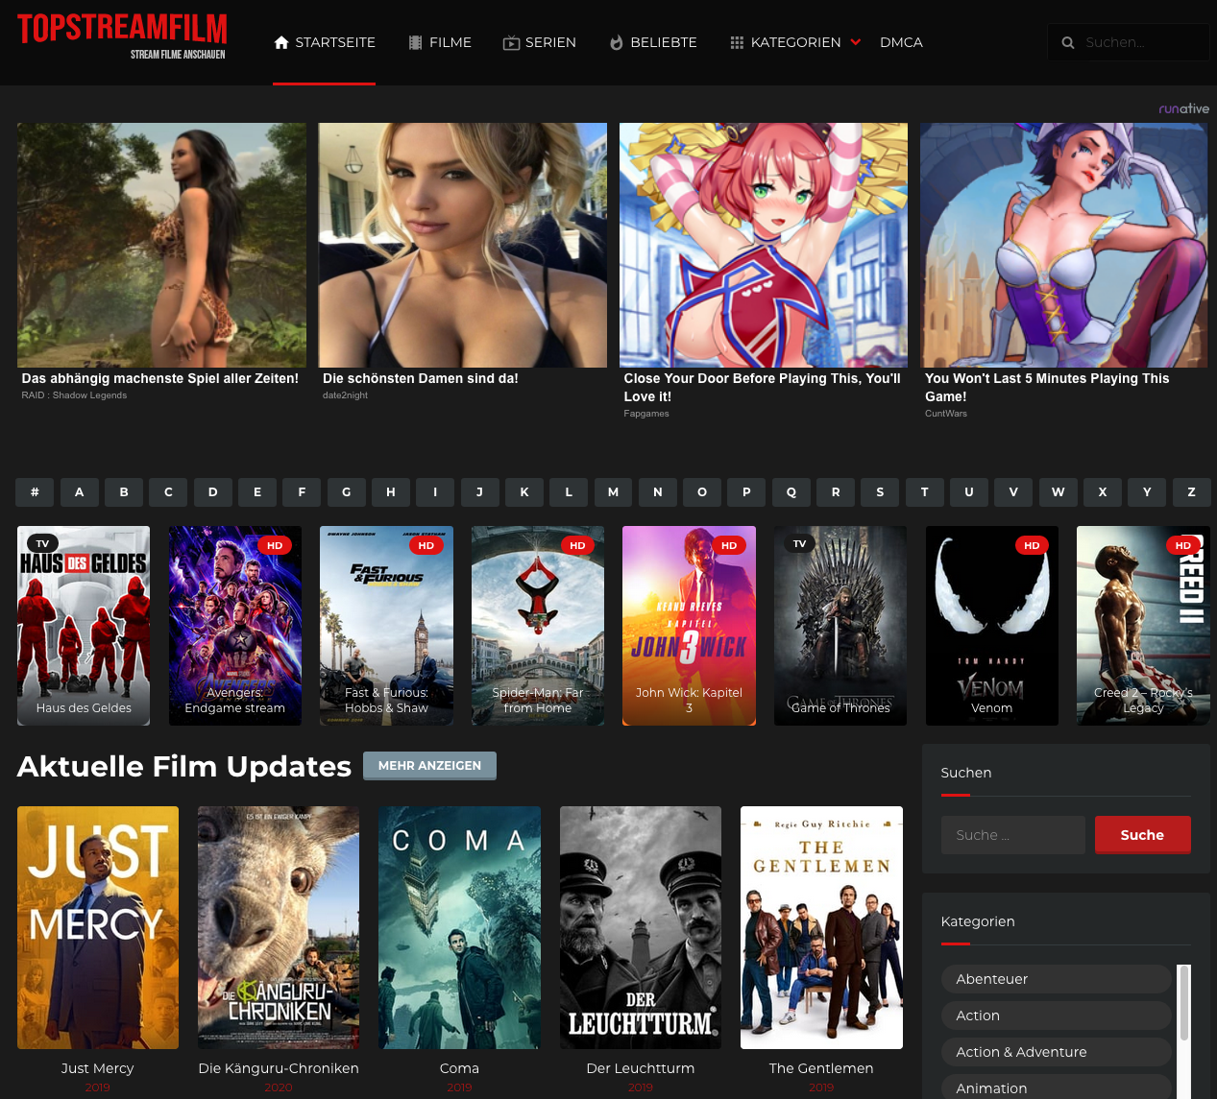Expand the KATEGORIEN dropdown arrow

(856, 42)
